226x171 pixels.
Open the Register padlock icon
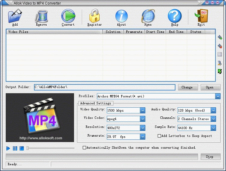pos(94,16)
